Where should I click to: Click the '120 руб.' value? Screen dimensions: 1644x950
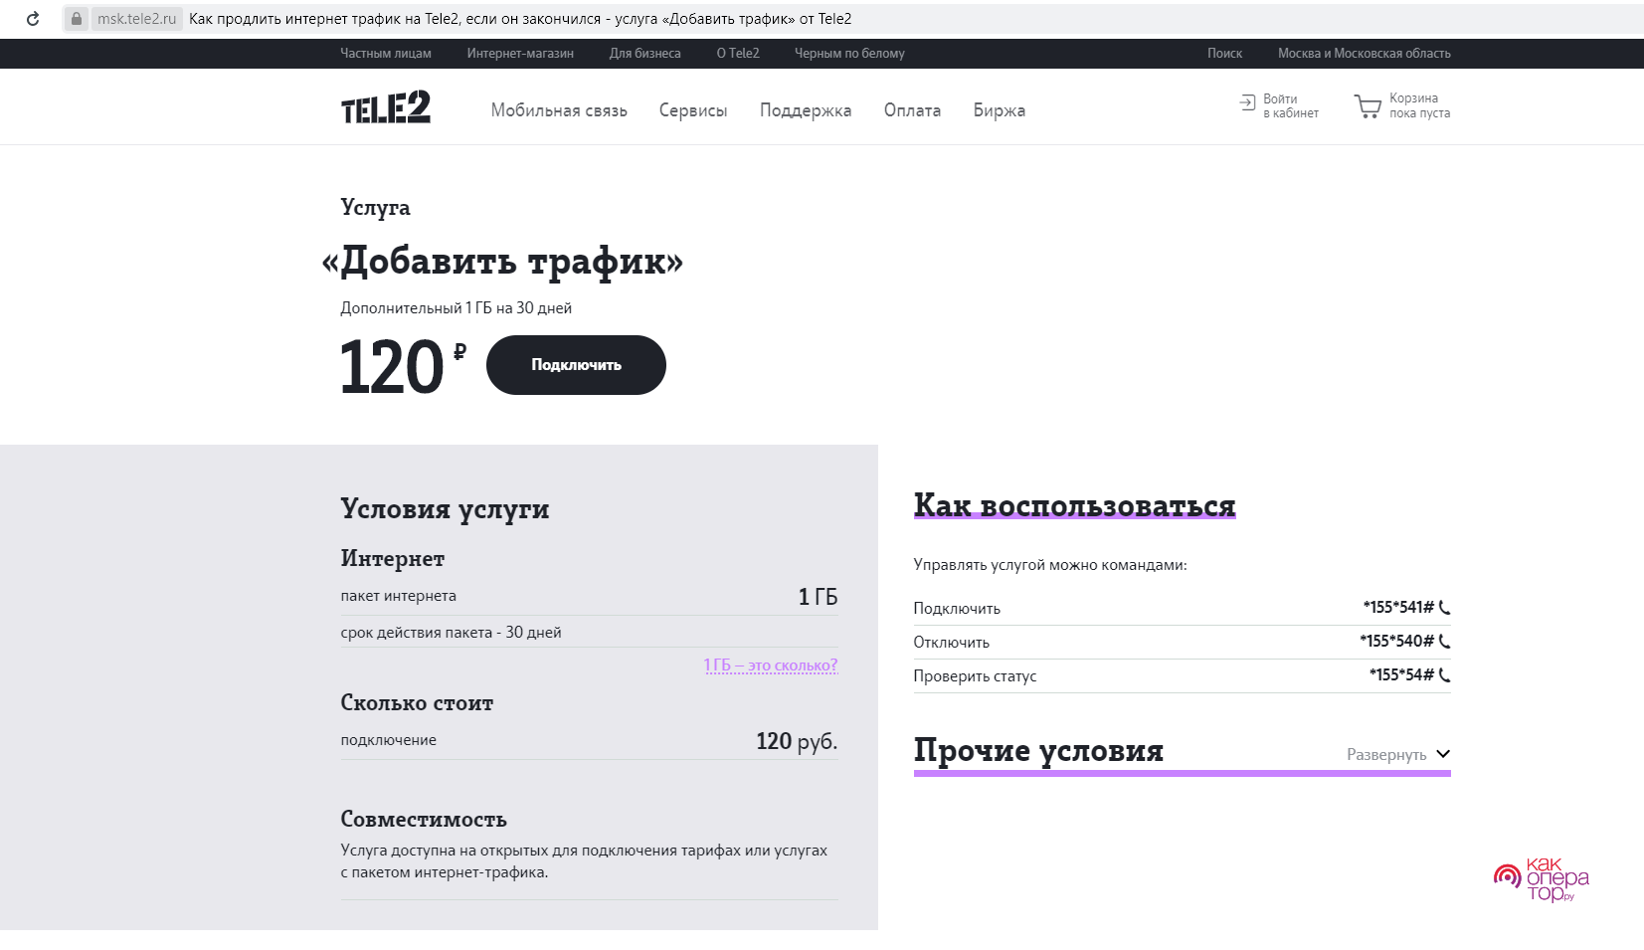coord(797,741)
